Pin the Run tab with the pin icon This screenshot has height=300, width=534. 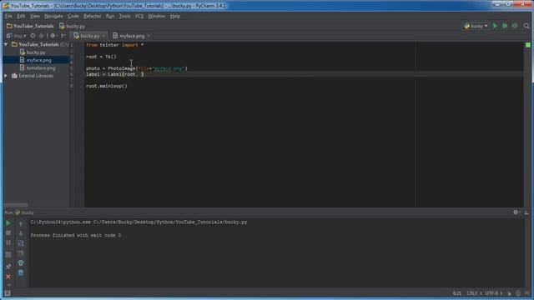(x=8, y=267)
